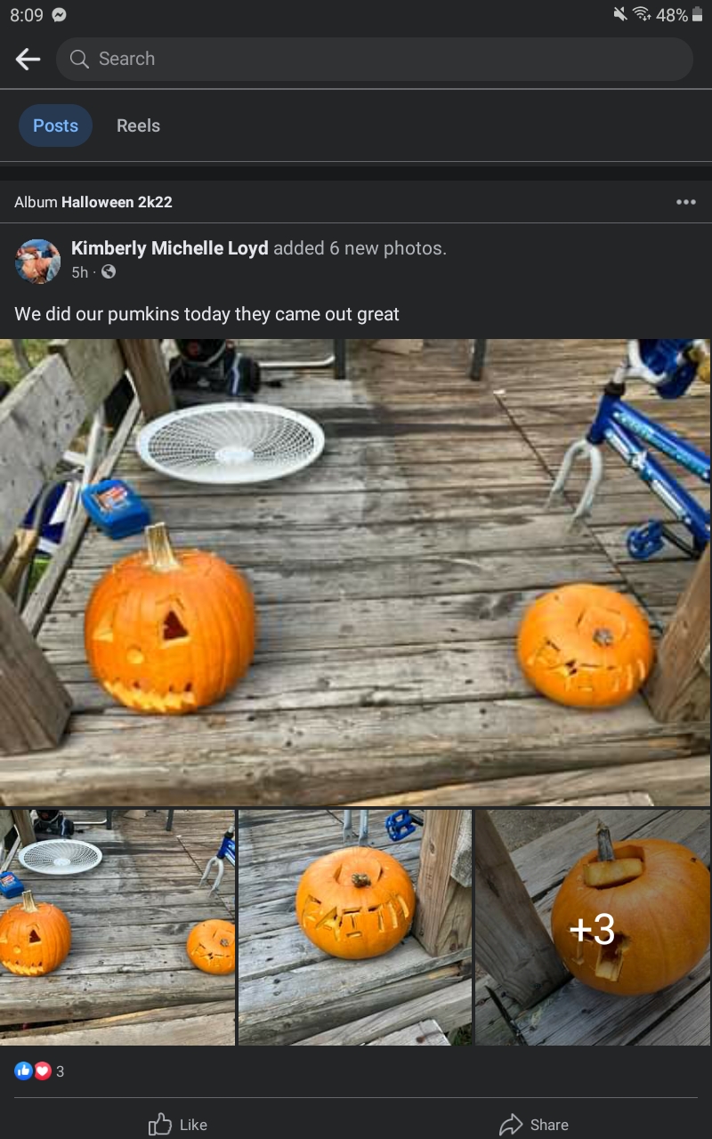
Task: Open the three-dots post options menu
Action: coord(685,202)
